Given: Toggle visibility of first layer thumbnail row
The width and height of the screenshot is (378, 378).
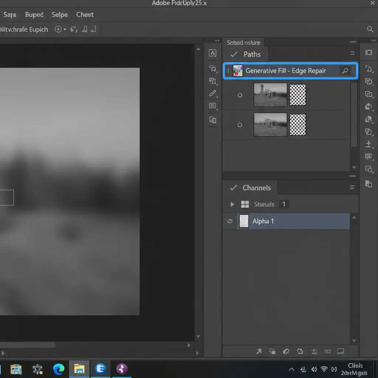Looking at the screenshot, I should click(x=240, y=95).
